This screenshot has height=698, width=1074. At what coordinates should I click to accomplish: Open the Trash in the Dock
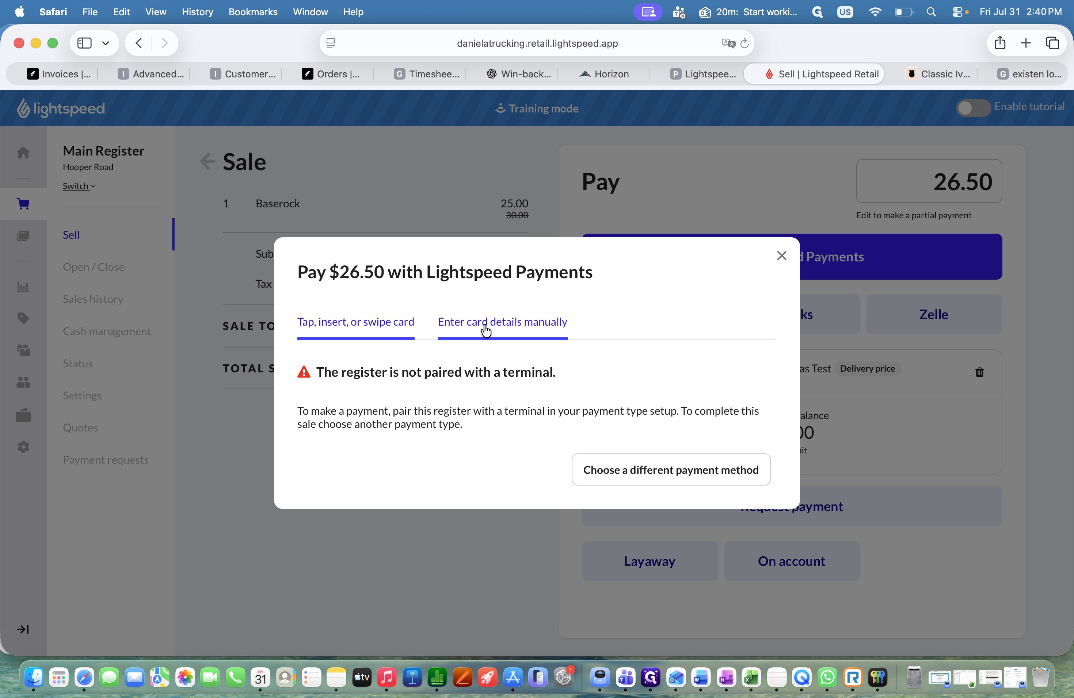(x=1040, y=677)
